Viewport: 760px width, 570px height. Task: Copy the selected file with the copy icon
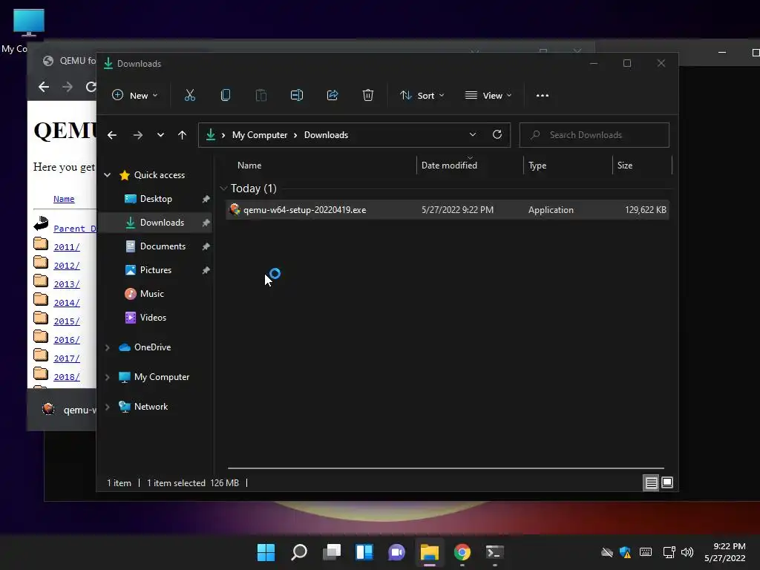(226, 96)
